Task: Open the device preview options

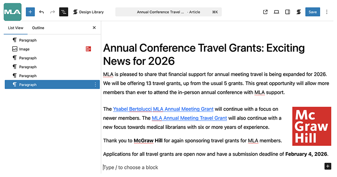Action: coord(276,12)
